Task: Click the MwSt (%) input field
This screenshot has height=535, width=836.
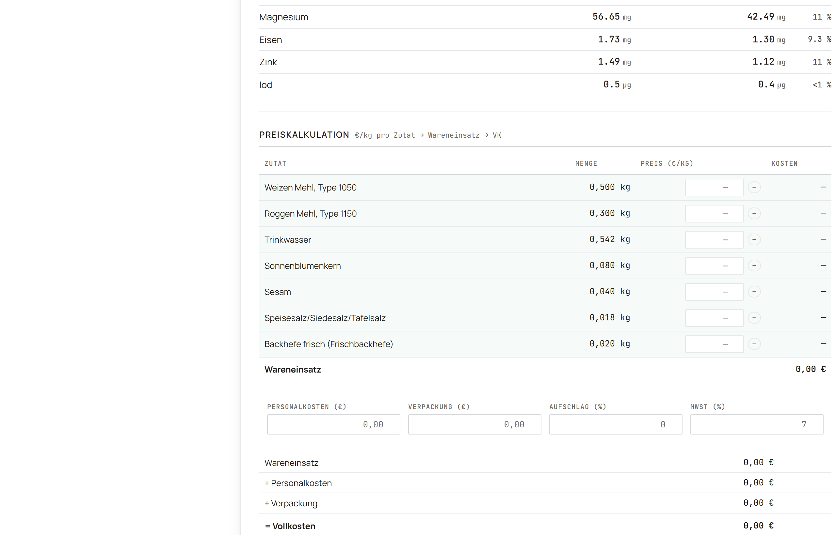Action: (x=757, y=424)
